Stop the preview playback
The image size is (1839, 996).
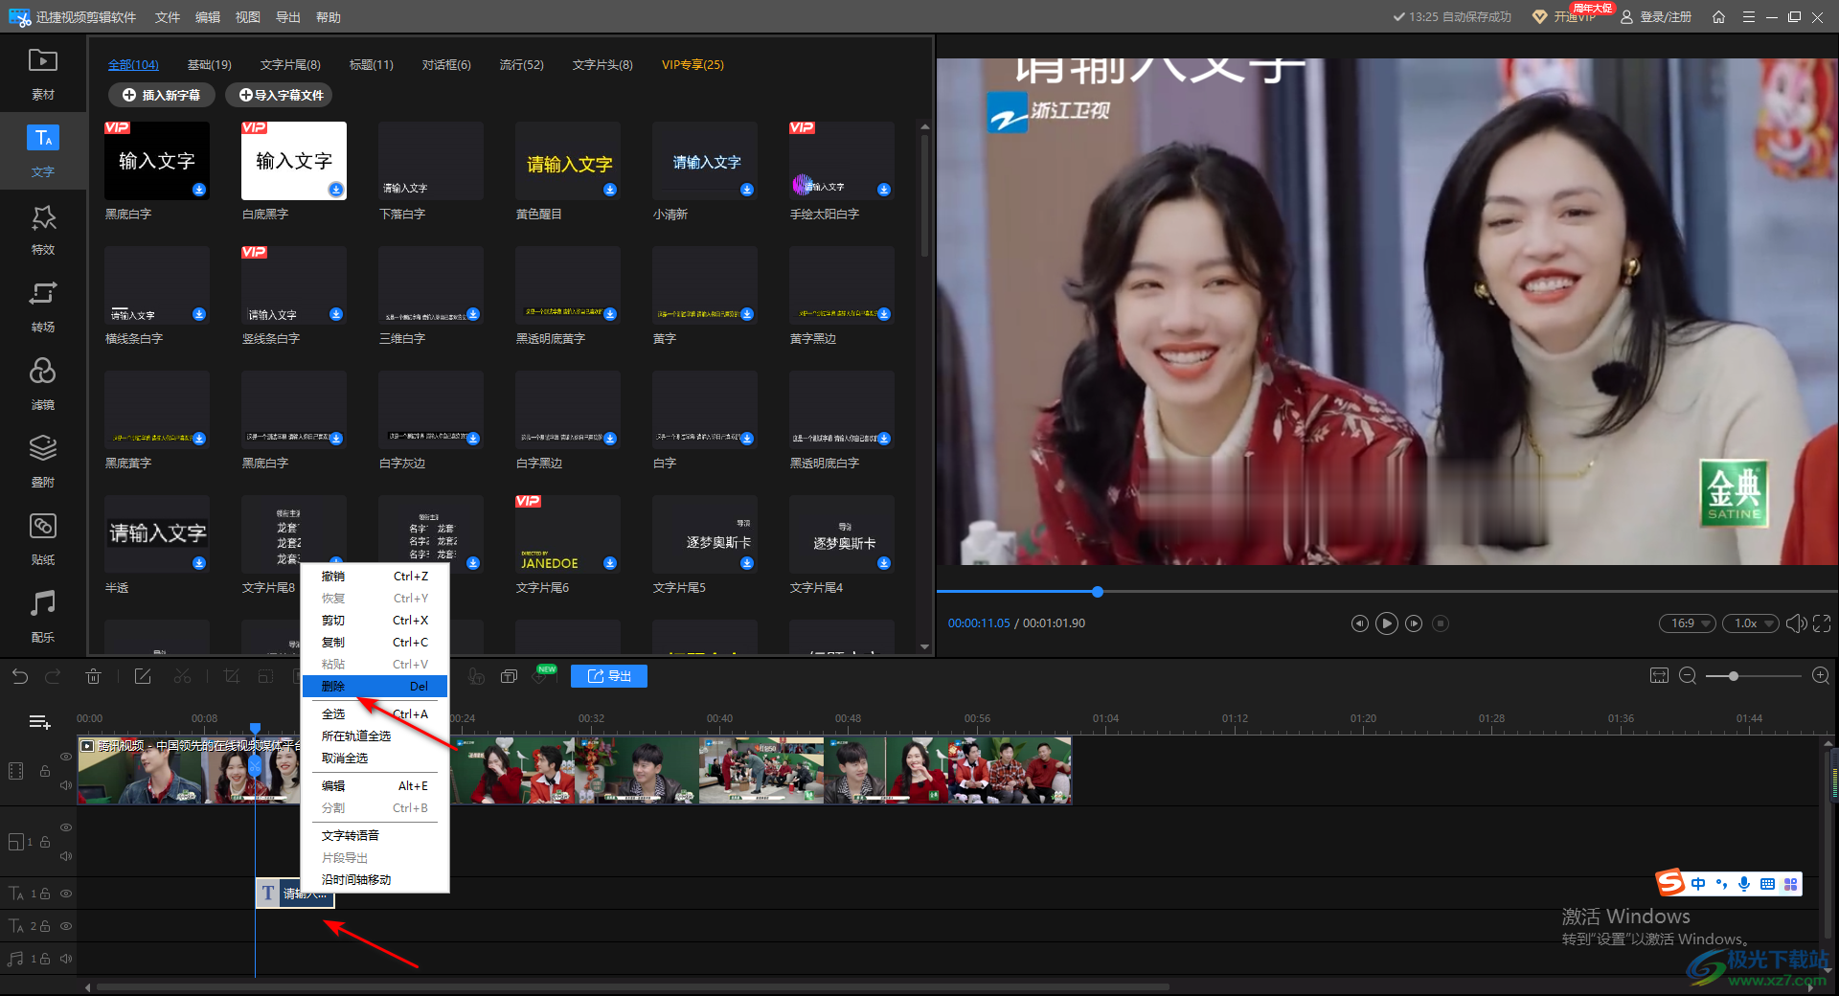click(1441, 623)
